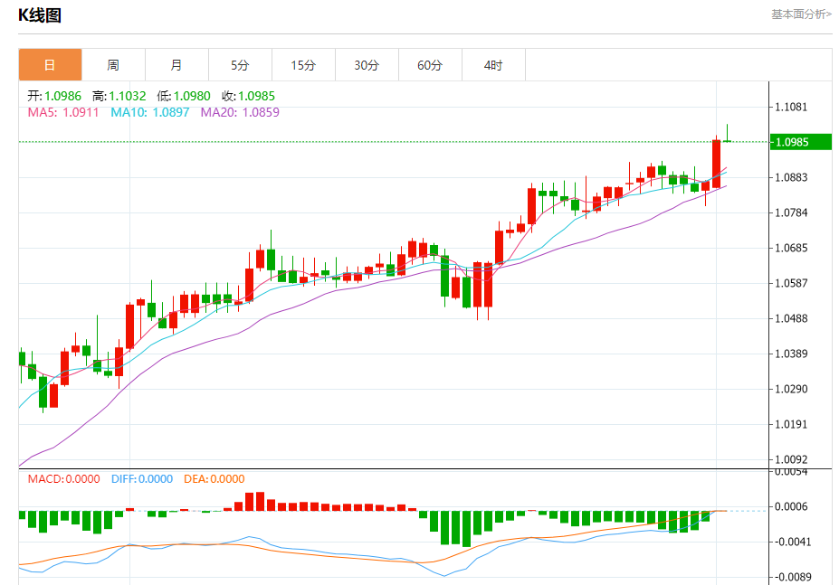Viewport: 839px width, 585px height.
Task: Click the 高: 1.1032 high price
Action: pyautogui.click(x=119, y=96)
